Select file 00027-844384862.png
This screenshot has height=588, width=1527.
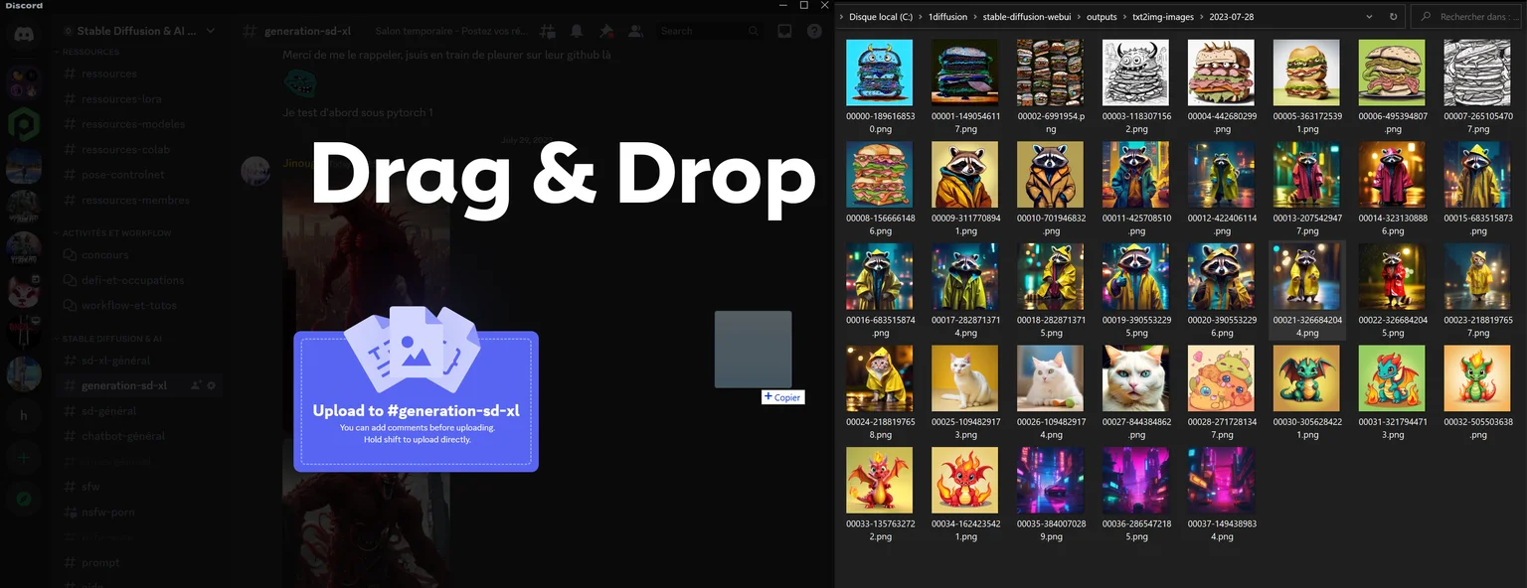[1136, 392]
